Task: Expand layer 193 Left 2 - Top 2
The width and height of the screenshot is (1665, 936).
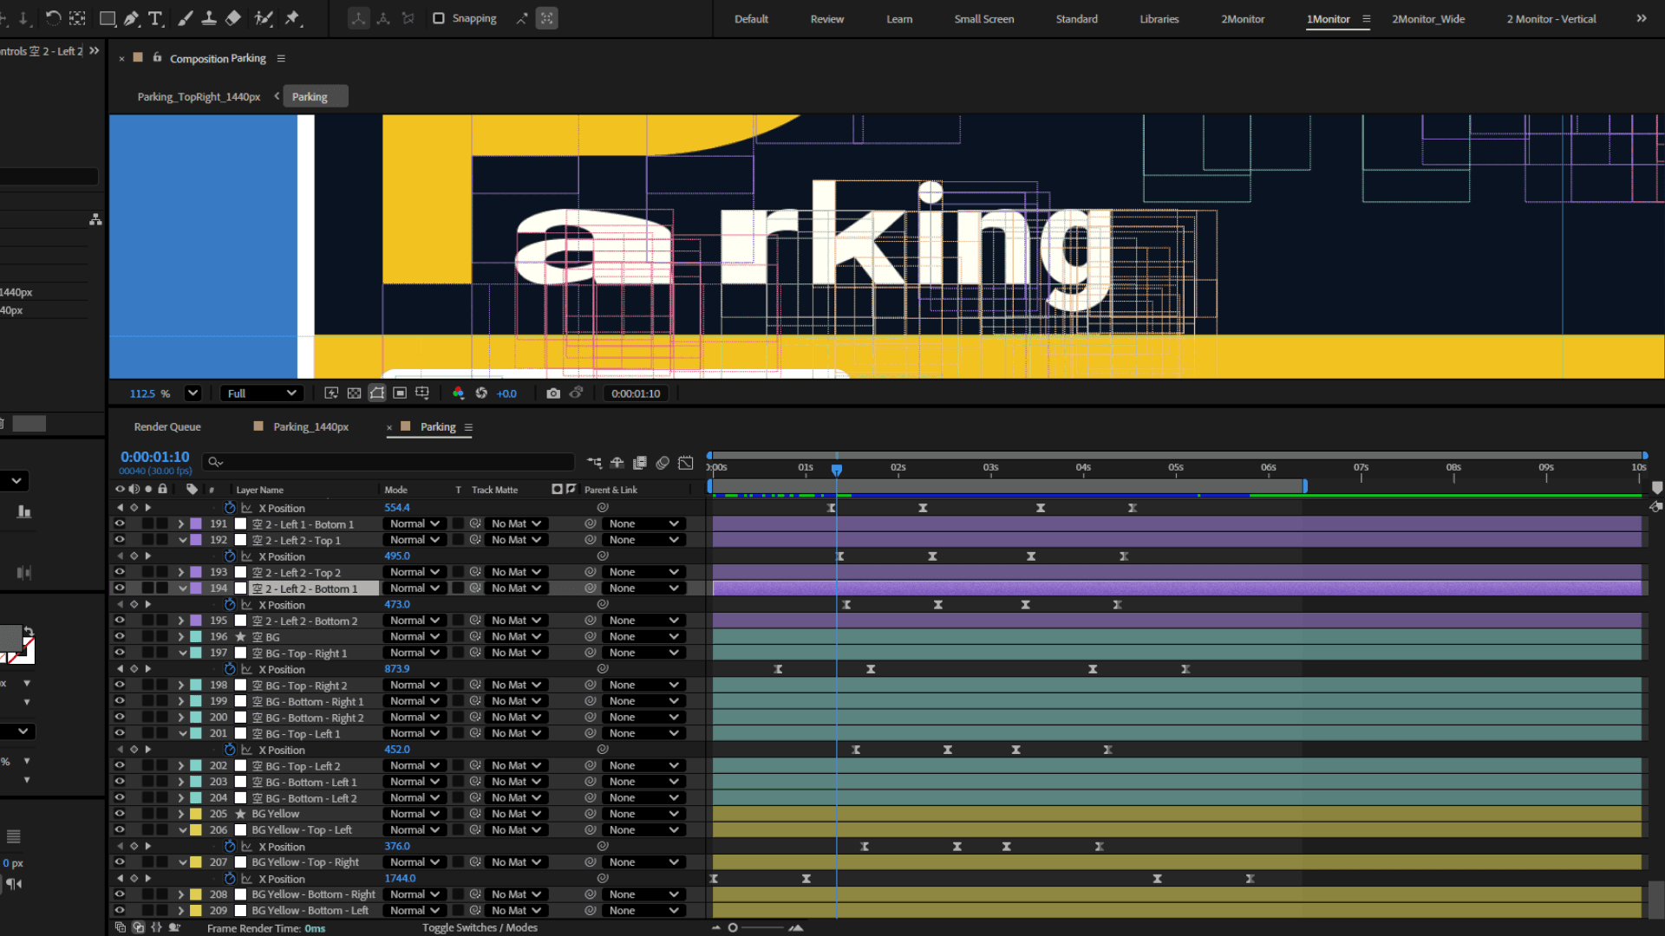Action: (180, 572)
